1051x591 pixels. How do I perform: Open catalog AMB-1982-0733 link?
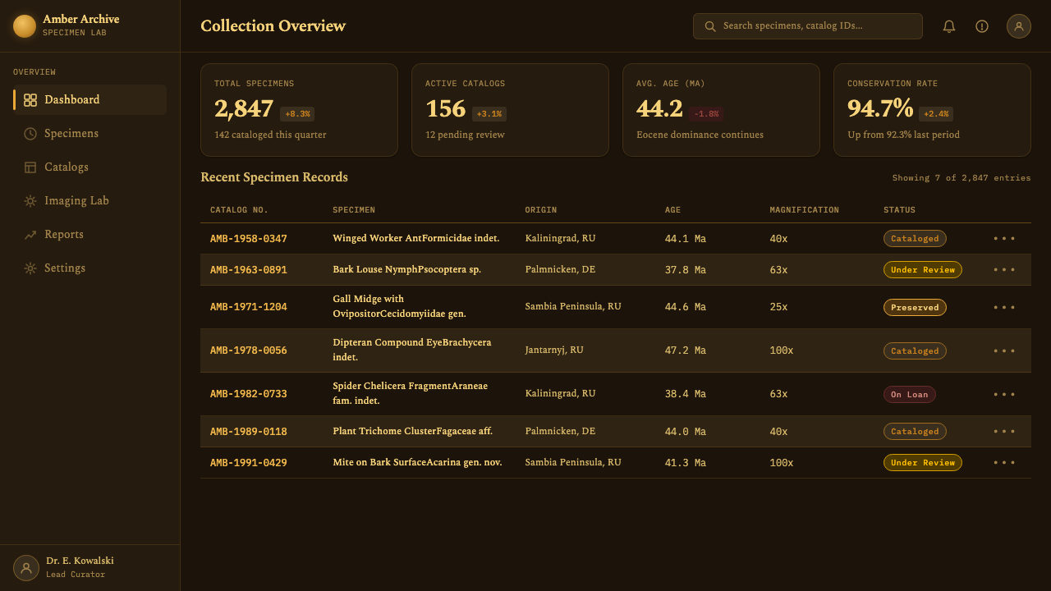coord(249,394)
